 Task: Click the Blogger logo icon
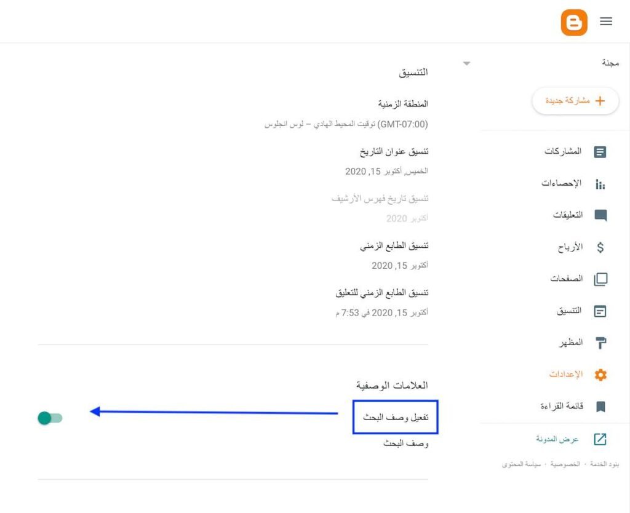click(574, 22)
